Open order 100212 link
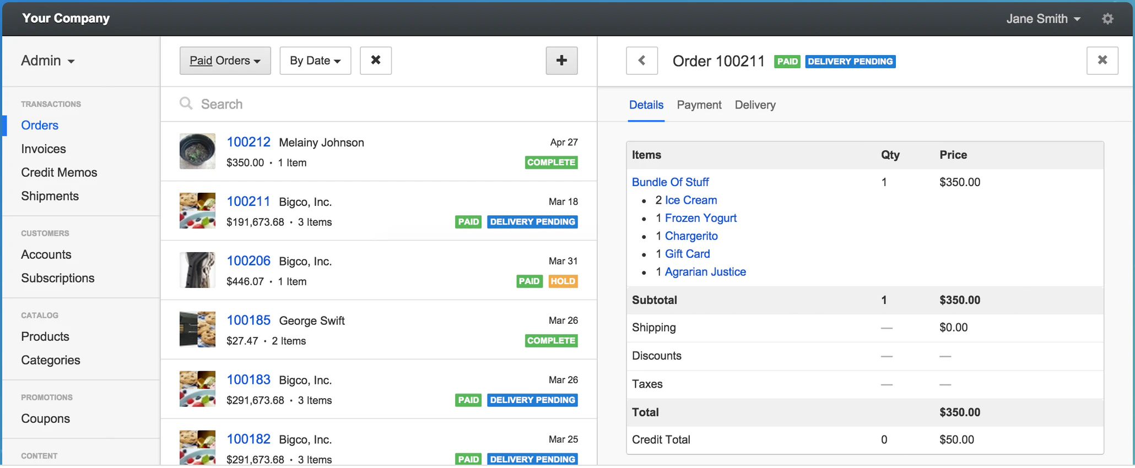The height and width of the screenshot is (468, 1135). coord(248,142)
